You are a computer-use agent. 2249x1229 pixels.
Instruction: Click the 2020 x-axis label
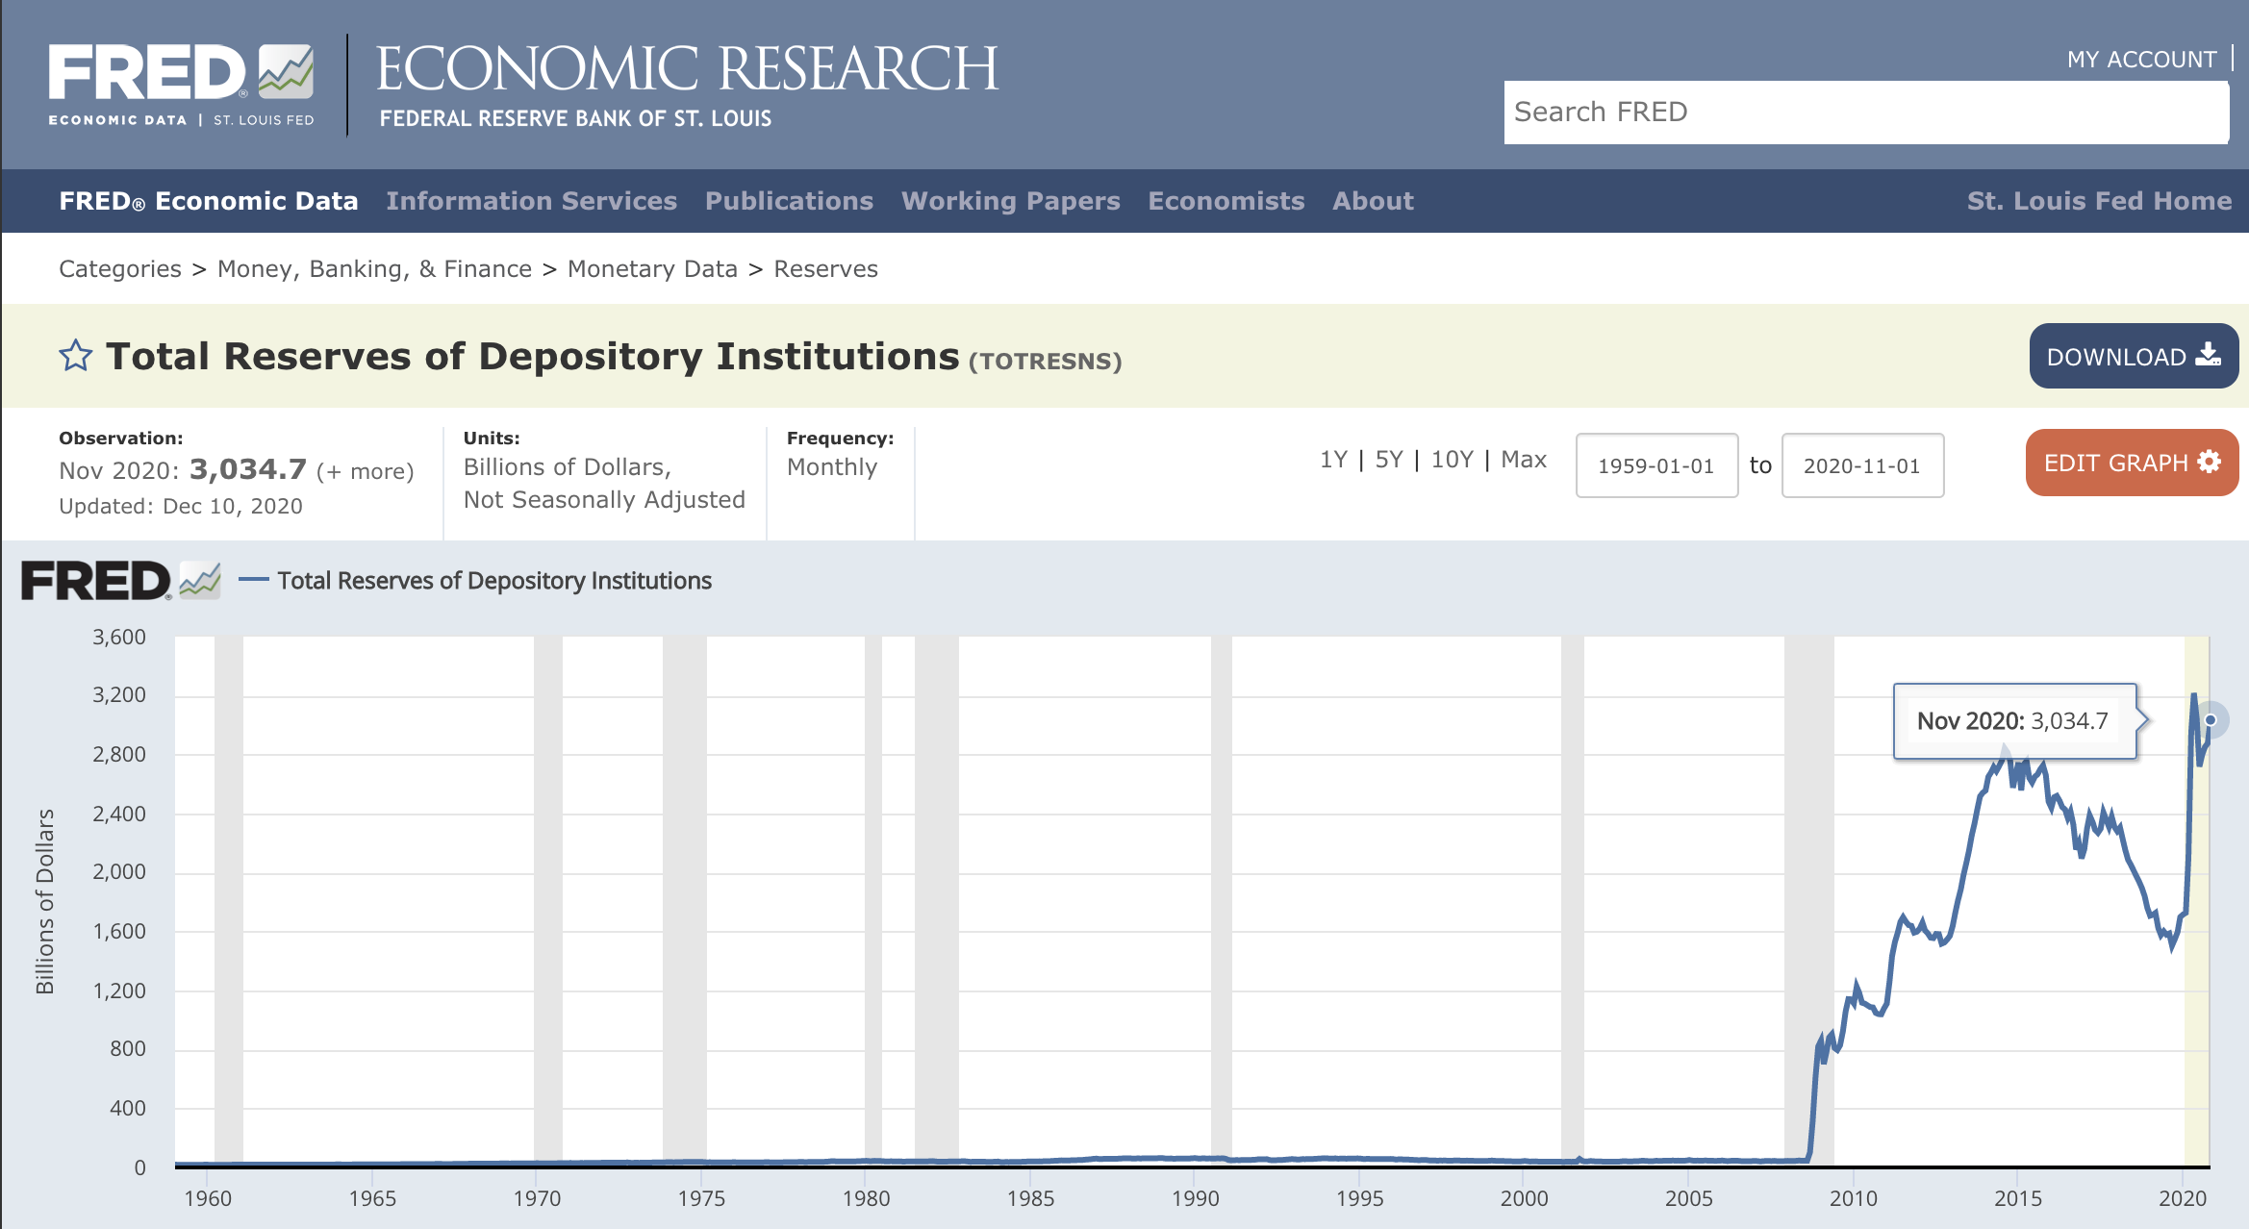pos(2182,1198)
